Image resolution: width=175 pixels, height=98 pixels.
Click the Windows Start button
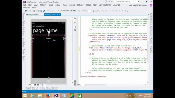(25, 96)
